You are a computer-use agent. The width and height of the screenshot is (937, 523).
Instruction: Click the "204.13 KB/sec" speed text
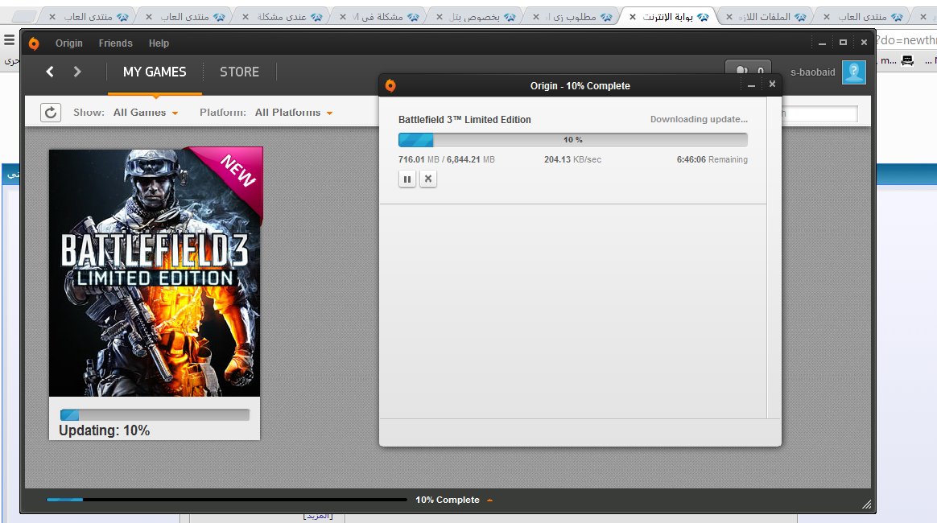pos(572,159)
